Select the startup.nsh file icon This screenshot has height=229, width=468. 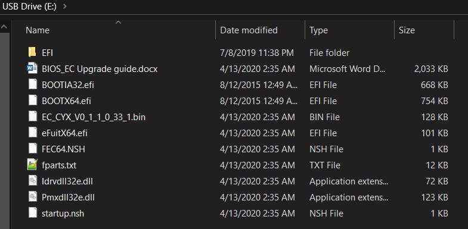pyautogui.click(x=33, y=213)
